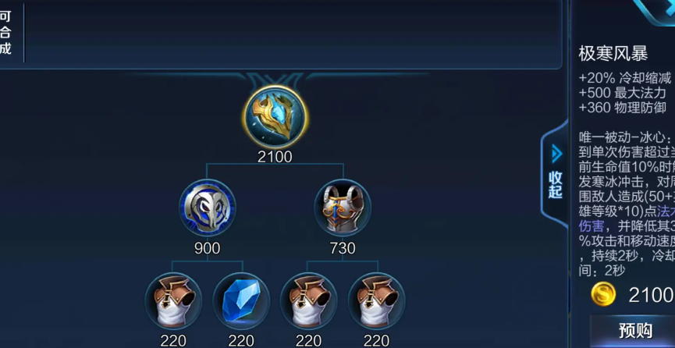Click the +20% 冷却缩减 stat line
675x348 pixels.
[x=625, y=78]
